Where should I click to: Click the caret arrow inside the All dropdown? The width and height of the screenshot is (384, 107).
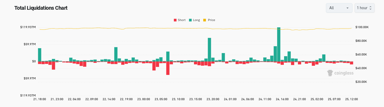tap(347, 8)
